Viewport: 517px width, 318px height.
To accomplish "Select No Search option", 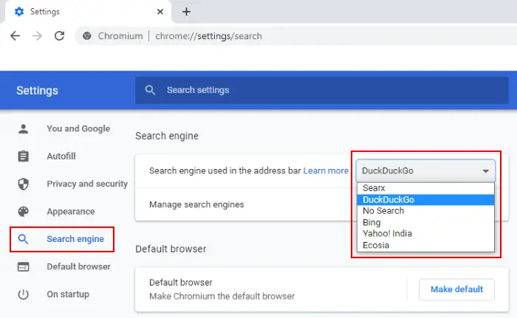I will click(x=425, y=211).
